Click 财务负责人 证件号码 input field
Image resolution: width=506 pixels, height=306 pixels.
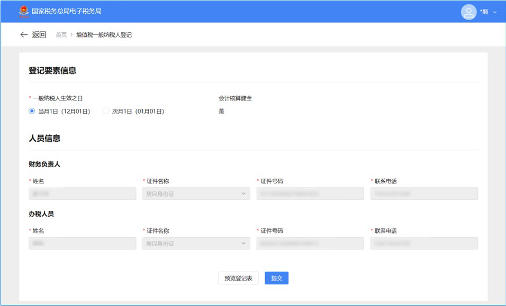click(310, 194)
